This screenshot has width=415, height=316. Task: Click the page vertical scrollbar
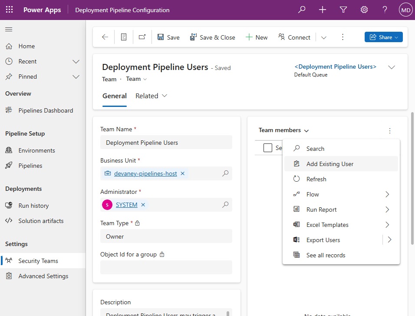point(412,178)
